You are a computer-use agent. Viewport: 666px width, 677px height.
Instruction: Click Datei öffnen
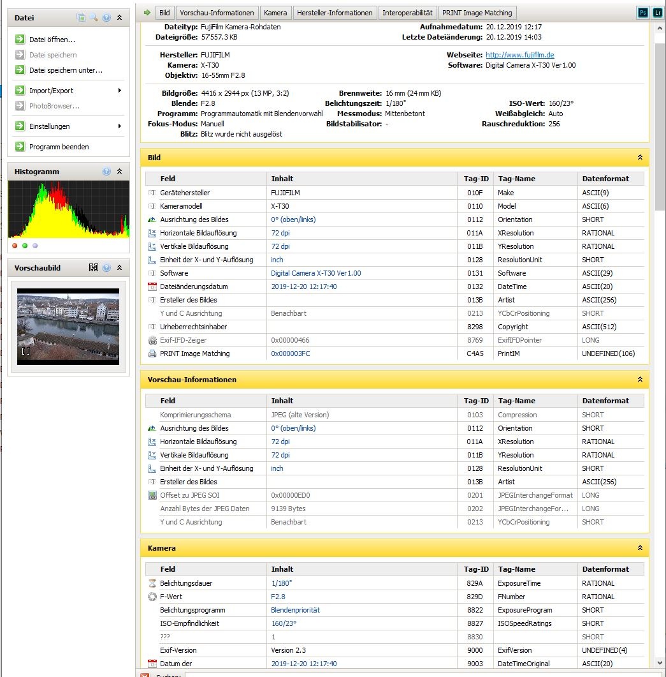click(52, 40)
